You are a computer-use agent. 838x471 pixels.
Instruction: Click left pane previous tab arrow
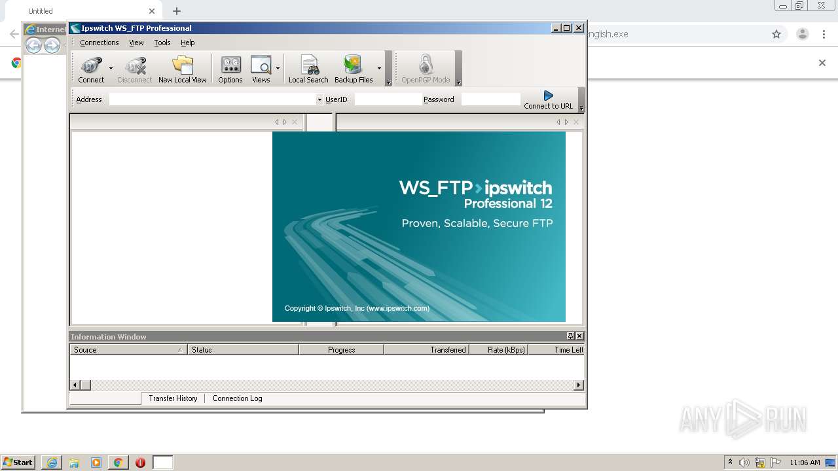tap(276, 122)
